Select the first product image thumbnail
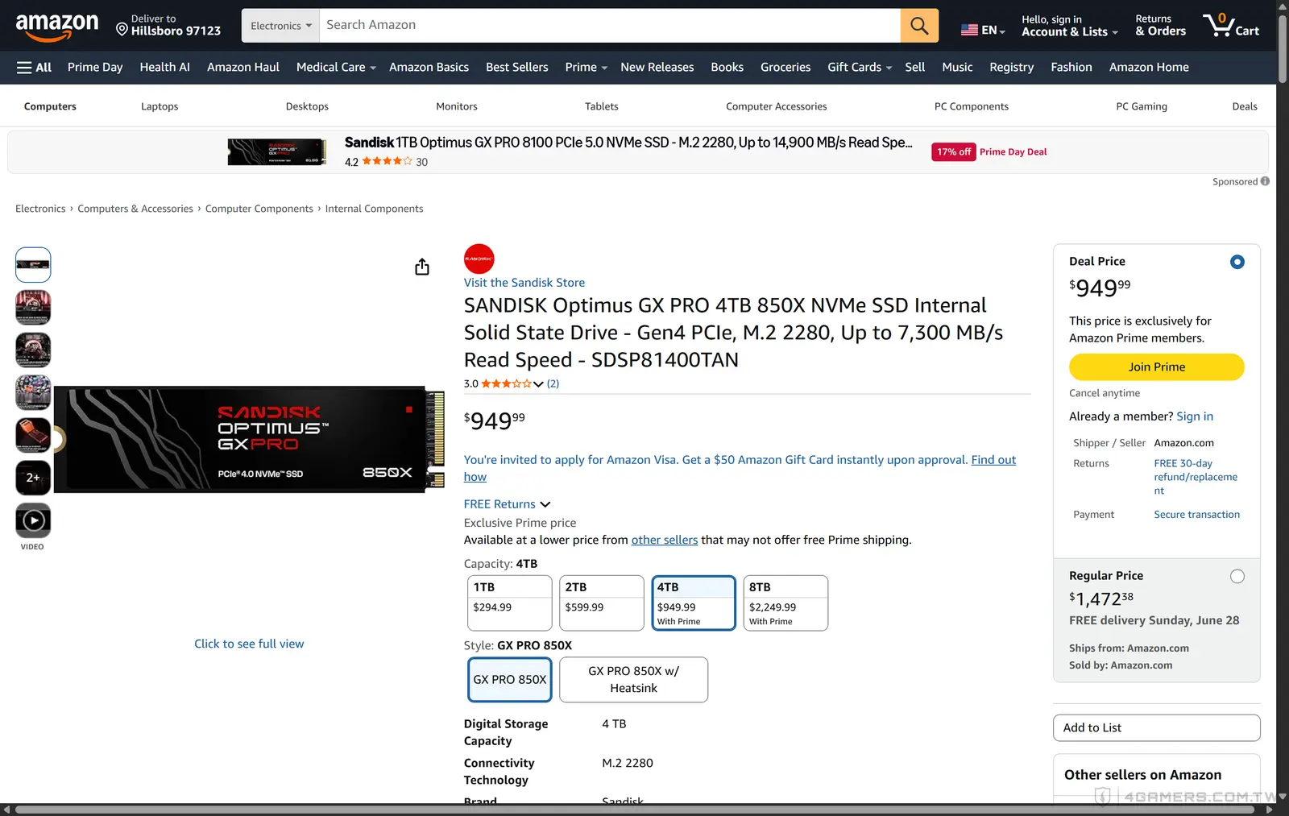Screen dimensions: 1289x816 (x=33, y=264)
